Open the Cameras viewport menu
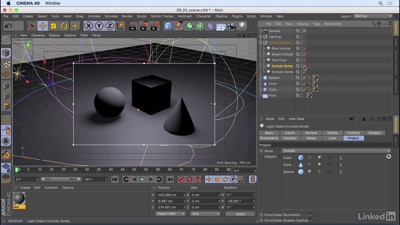The height and width of the screenshot is (225, 400). (38, 35)
